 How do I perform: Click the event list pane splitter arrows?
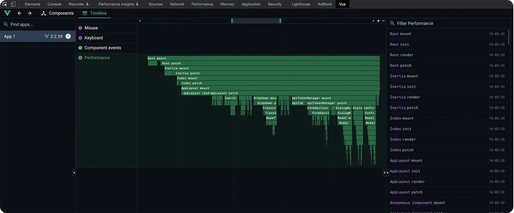(386, 173)
